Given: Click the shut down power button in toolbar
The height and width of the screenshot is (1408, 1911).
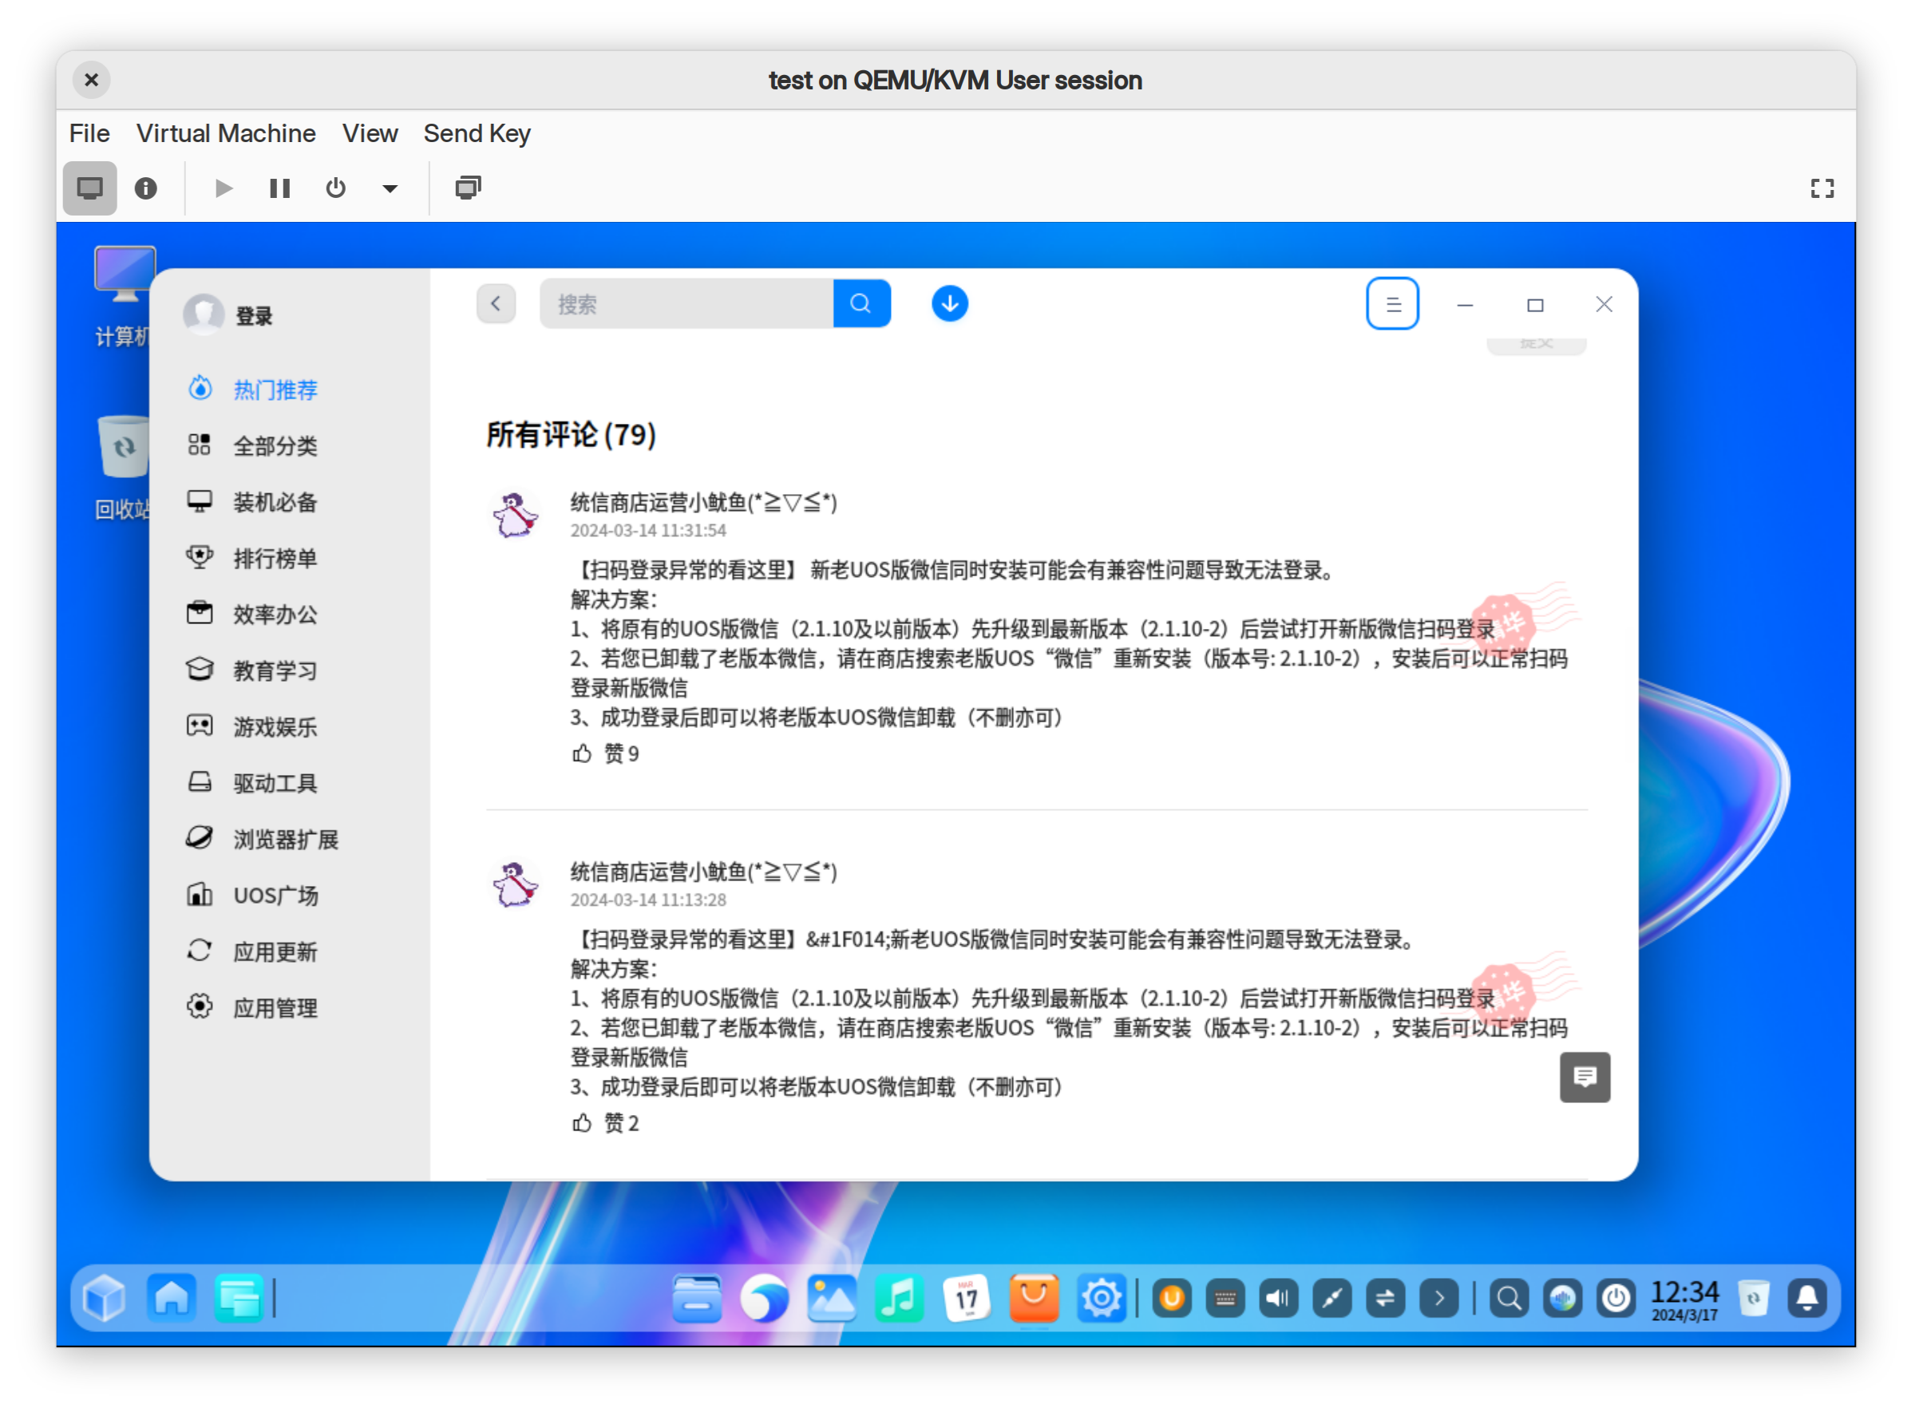Looking at the screenshot, I should (336, 188).
